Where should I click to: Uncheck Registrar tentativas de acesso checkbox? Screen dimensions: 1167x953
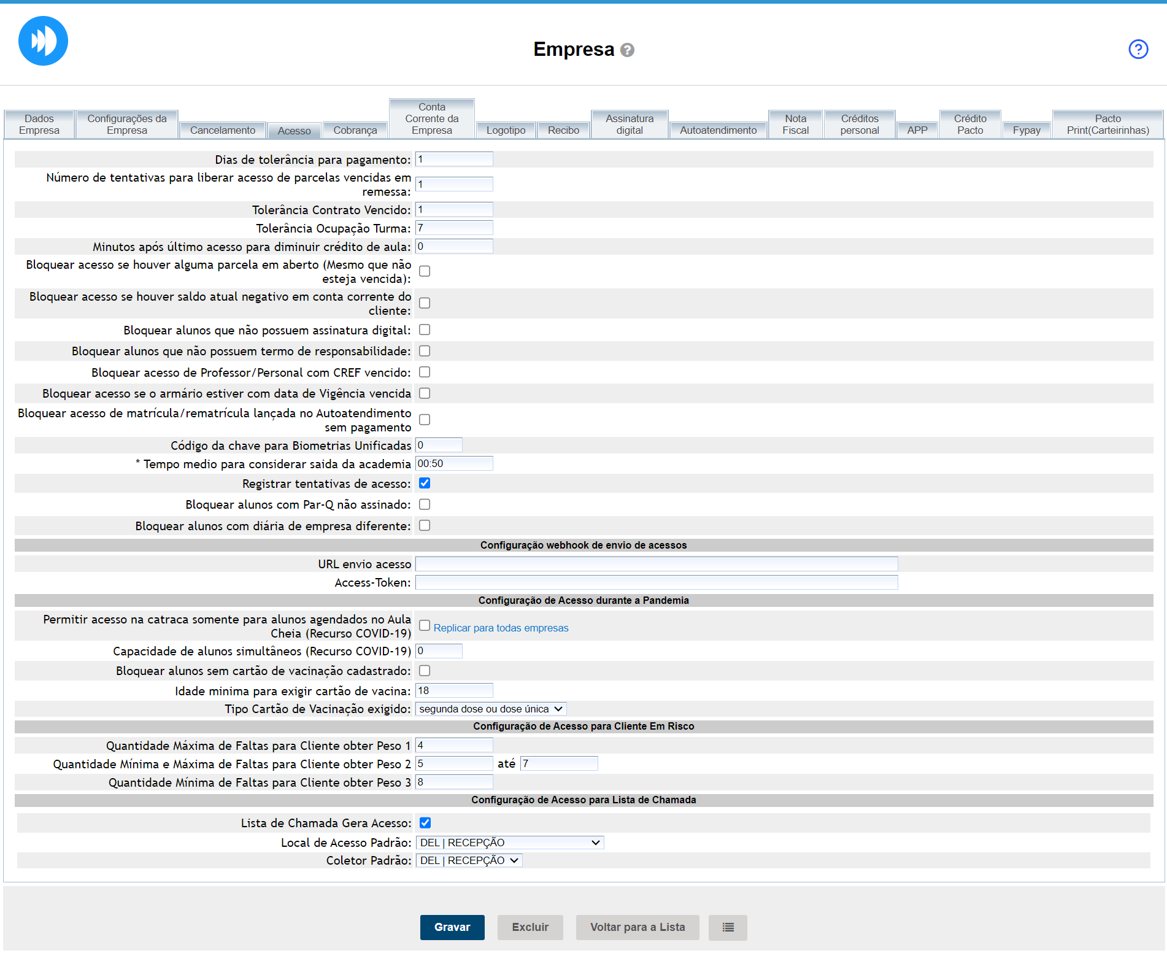tap(425, 484)
